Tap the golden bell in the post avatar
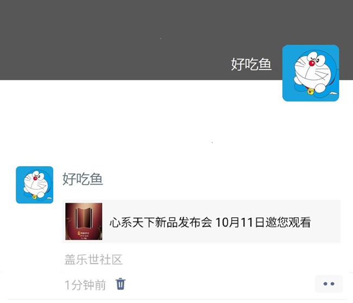 coord(34,197)
